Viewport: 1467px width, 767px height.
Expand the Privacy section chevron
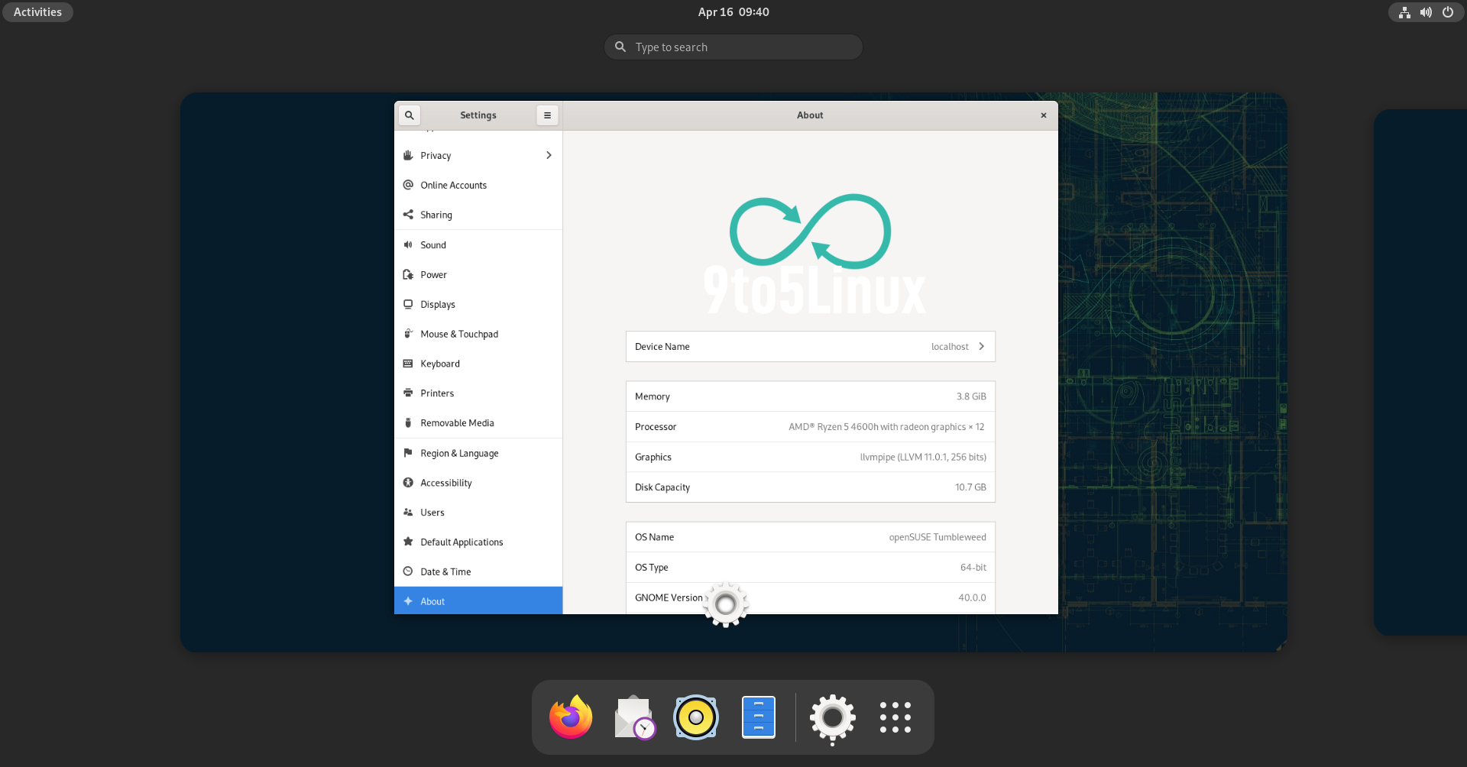click(548, 155)
